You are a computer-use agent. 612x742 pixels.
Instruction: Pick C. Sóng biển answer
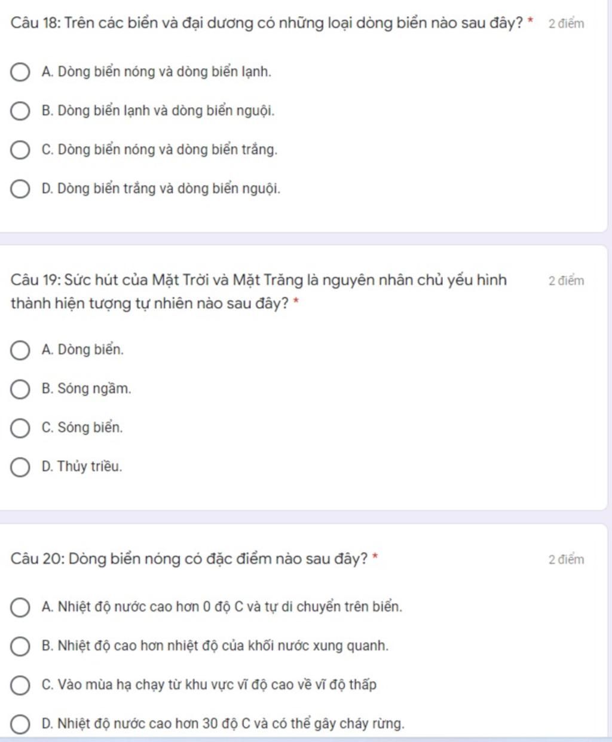point(20,428)
